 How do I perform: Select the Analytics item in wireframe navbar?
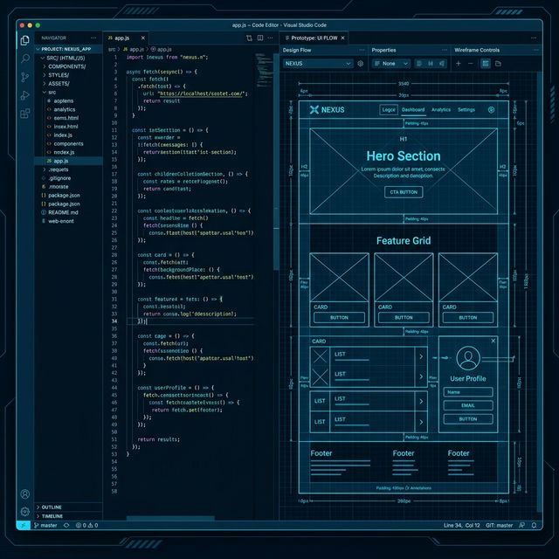441,110
